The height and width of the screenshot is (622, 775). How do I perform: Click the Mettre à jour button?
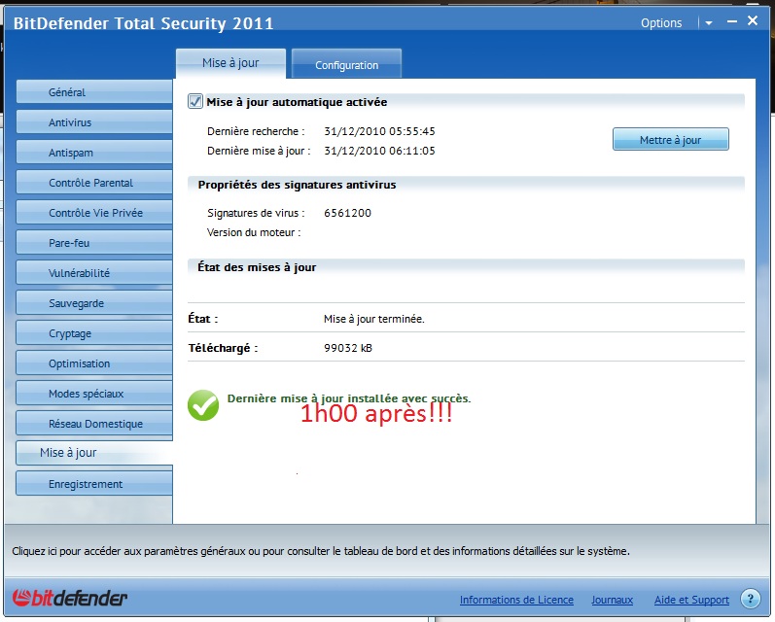(x=670, y=139)
